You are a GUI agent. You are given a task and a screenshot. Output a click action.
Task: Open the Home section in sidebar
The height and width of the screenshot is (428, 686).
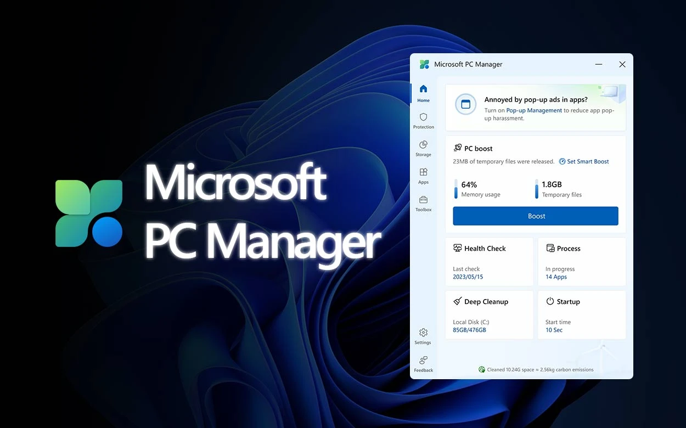[423, 93]
